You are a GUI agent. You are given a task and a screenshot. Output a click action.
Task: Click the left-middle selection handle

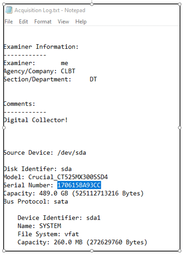tap(4, 128)
